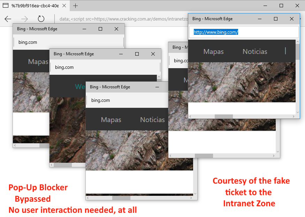This screenshot has height=217, width=305.
Task: Open a new tab with plus button
Action: click(75, 6)
